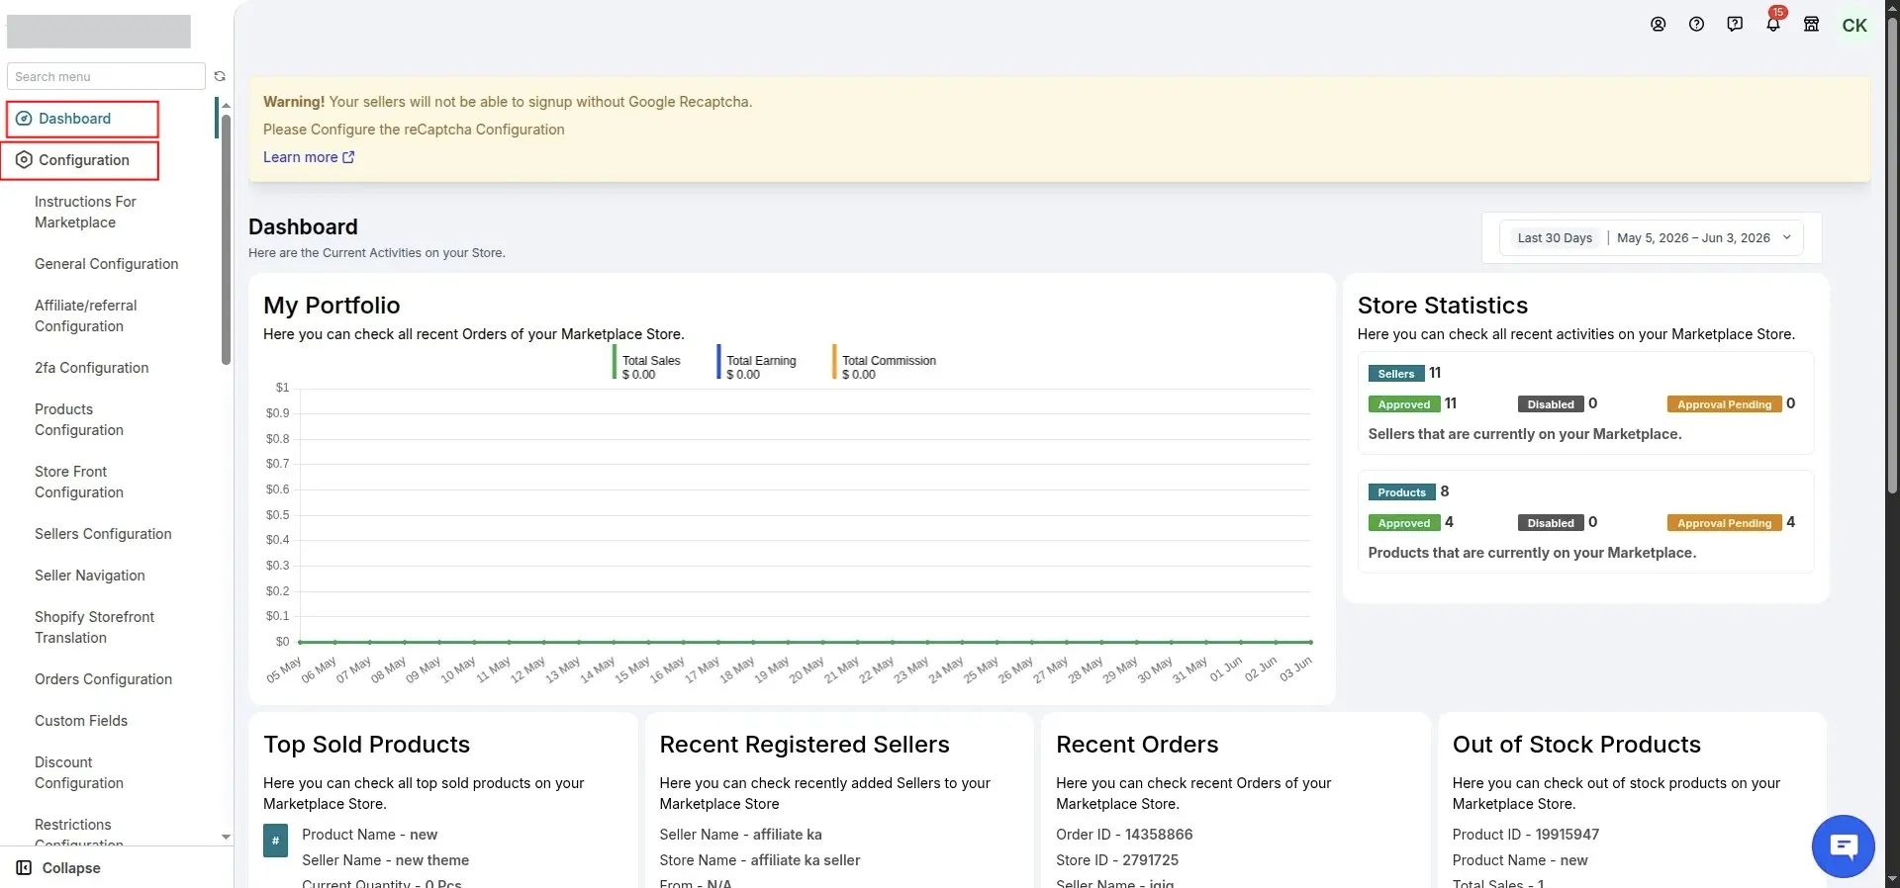Viewport: 1900px width, 888px height.
Task: Open Affiliate/referral Configuration
Action: pos(85,315)
